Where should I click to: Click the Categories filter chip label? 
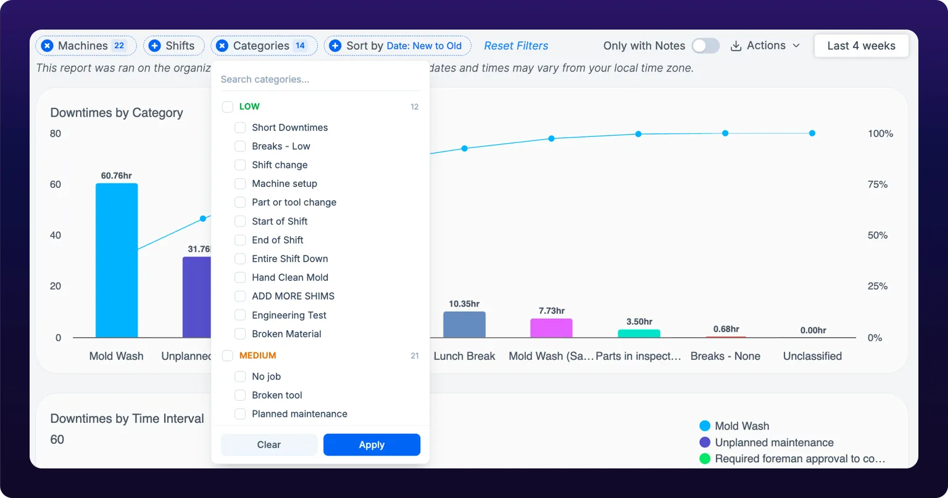tap(261, 46)
